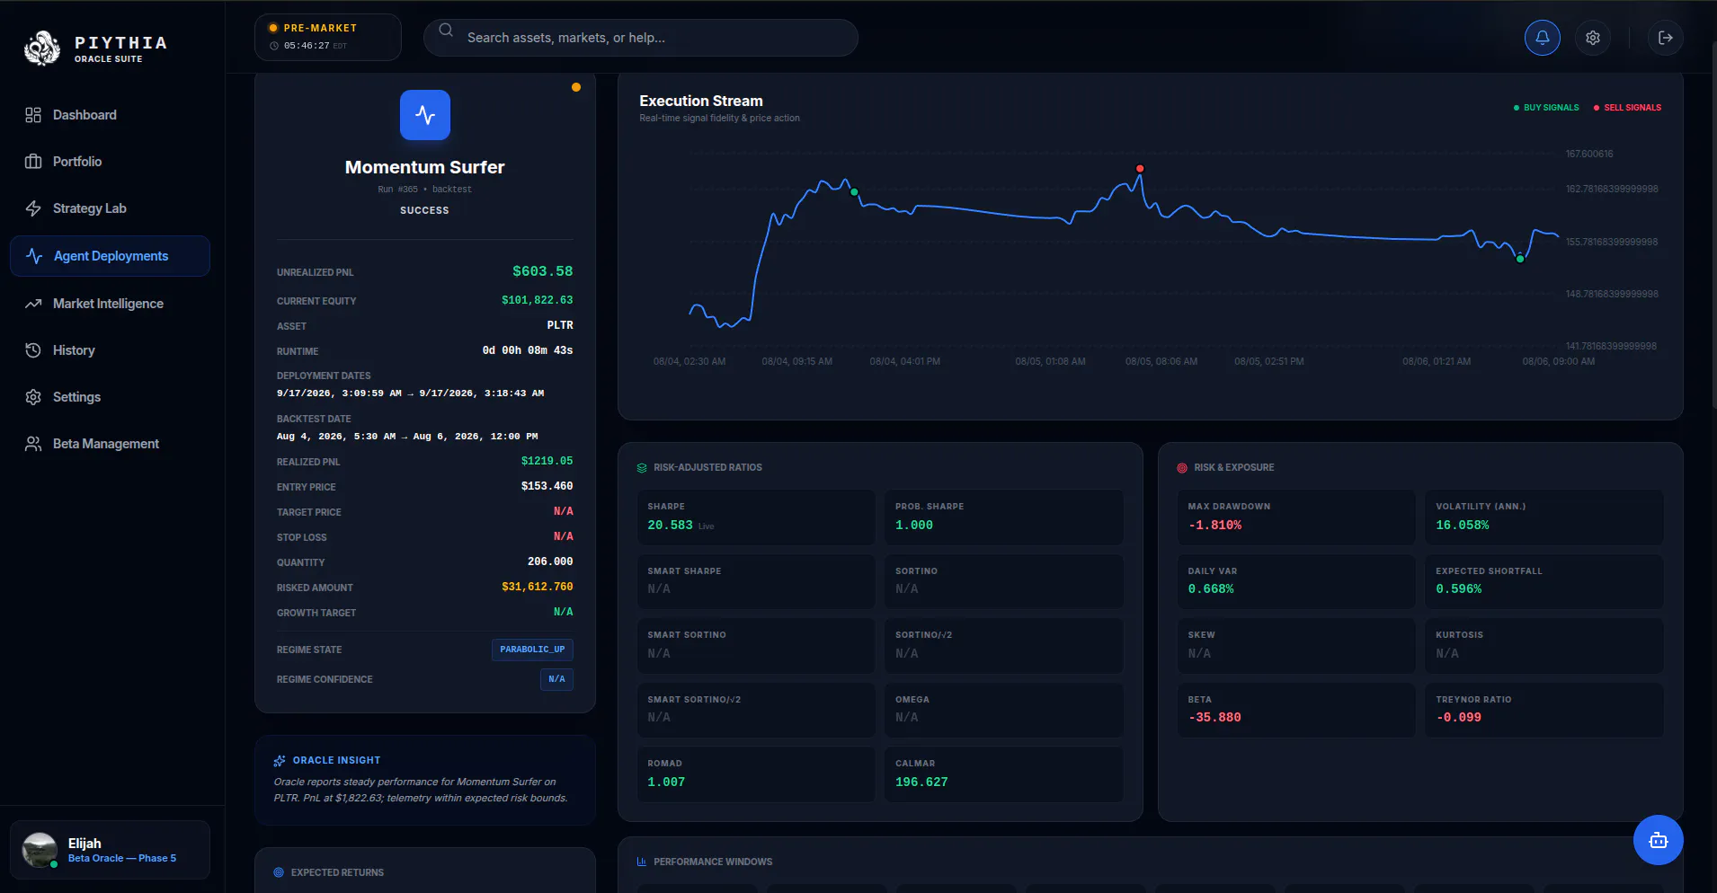Viewport: 1717px width, 893px height.
Task: Click the Volatility 16.058% value
Action: 1462,526
